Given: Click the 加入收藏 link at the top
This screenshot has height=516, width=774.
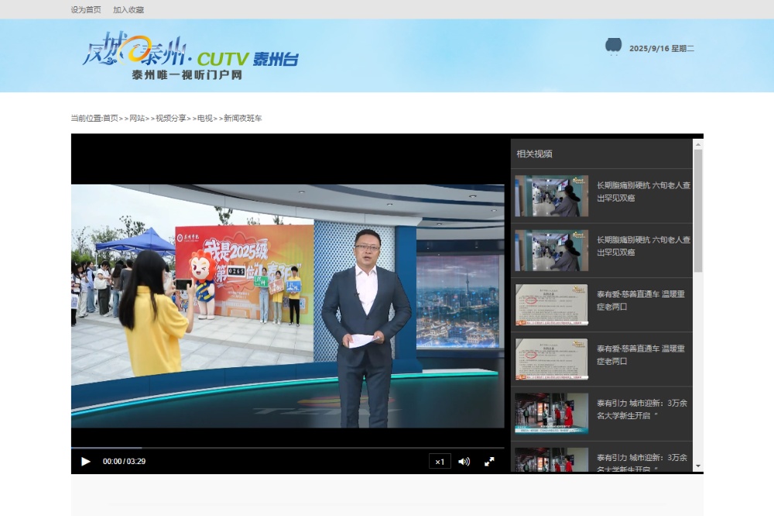Looking at the screenshot, I should [x=128, y=10].
